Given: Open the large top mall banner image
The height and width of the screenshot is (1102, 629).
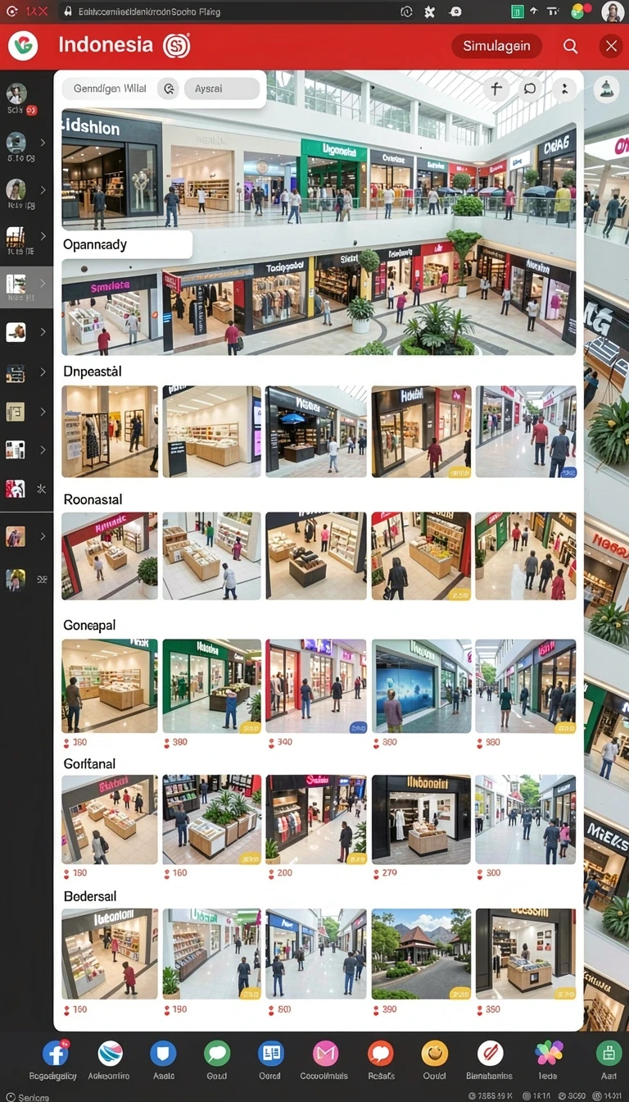Looking at the screenshot, I should point(319,169).
